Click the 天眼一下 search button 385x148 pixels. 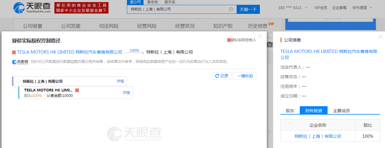248,10
